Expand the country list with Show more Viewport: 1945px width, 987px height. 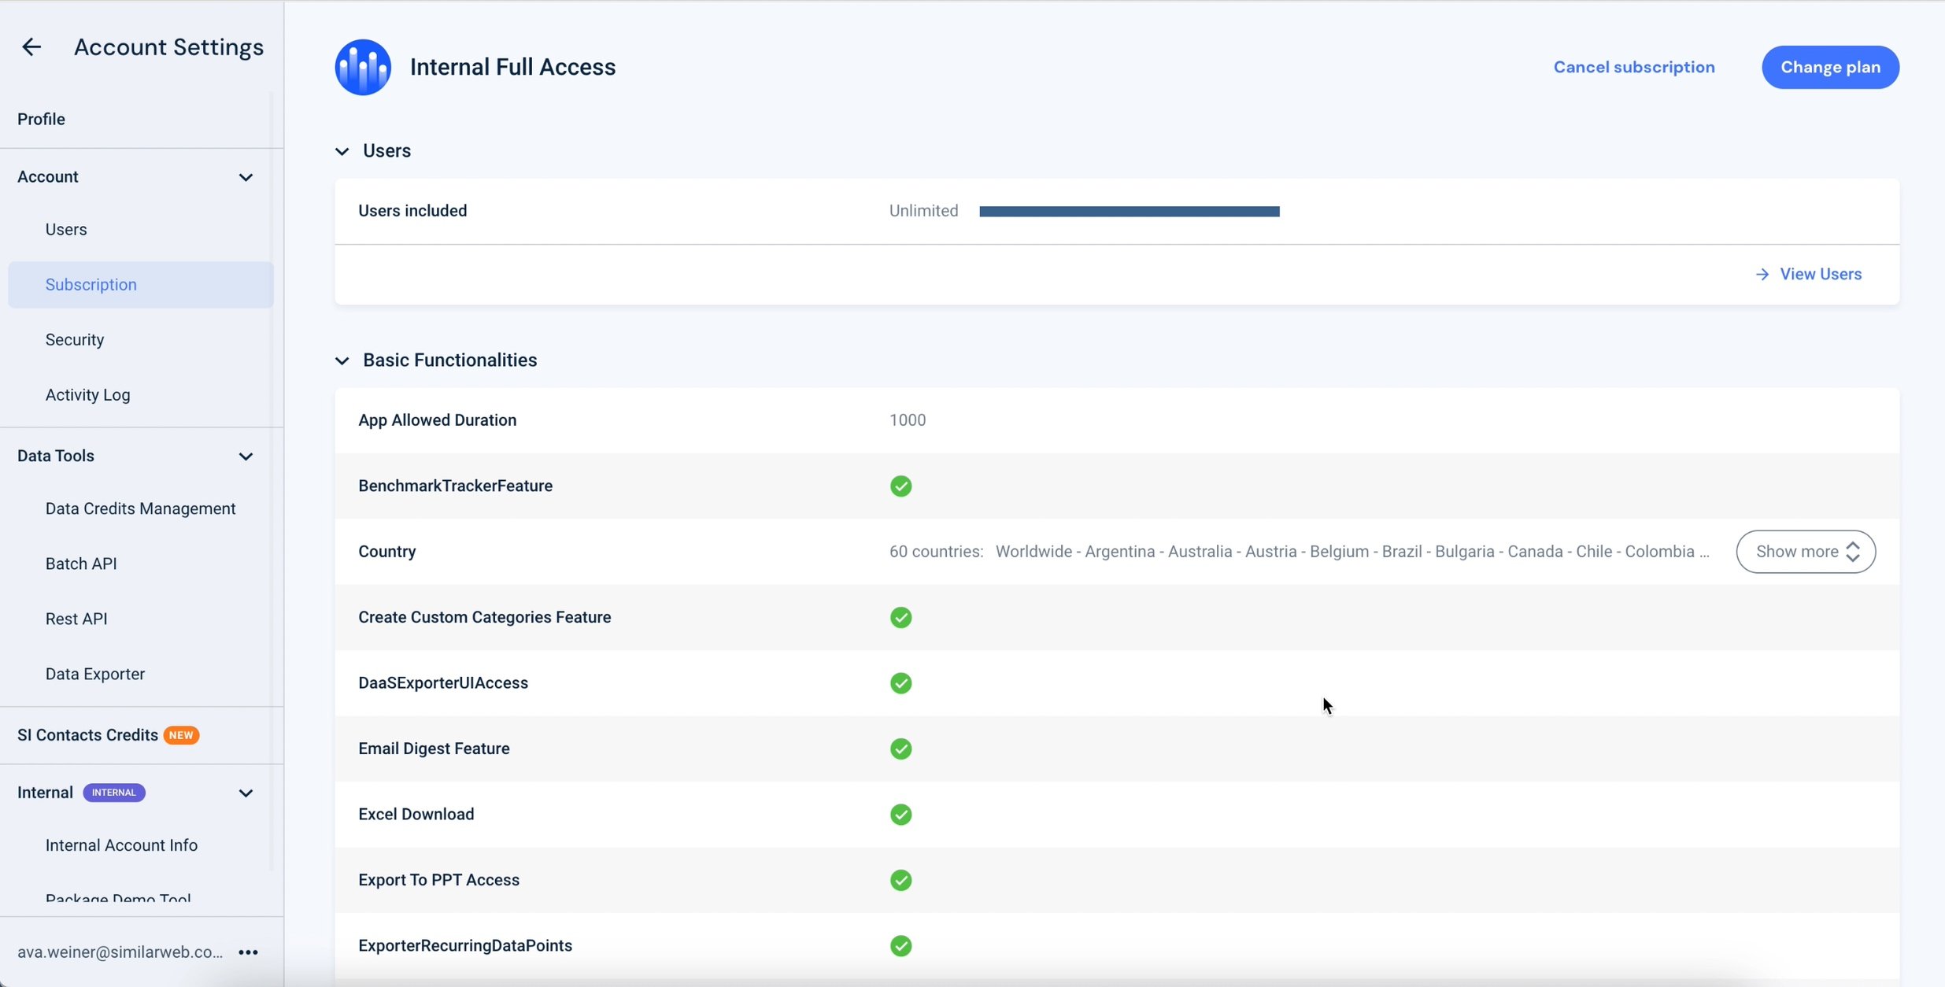[x=1806, y=552]
